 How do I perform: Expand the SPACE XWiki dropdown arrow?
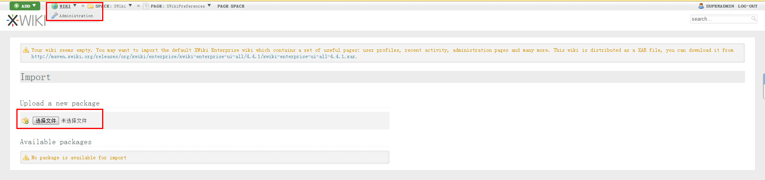click(130, 6)
